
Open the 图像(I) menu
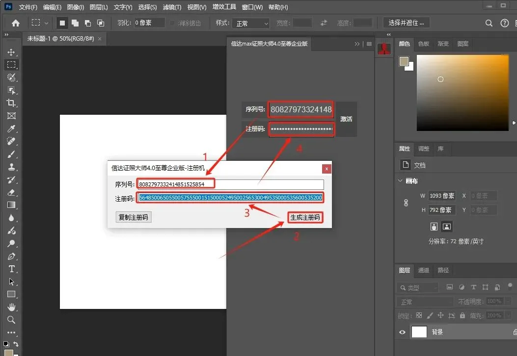76,7
